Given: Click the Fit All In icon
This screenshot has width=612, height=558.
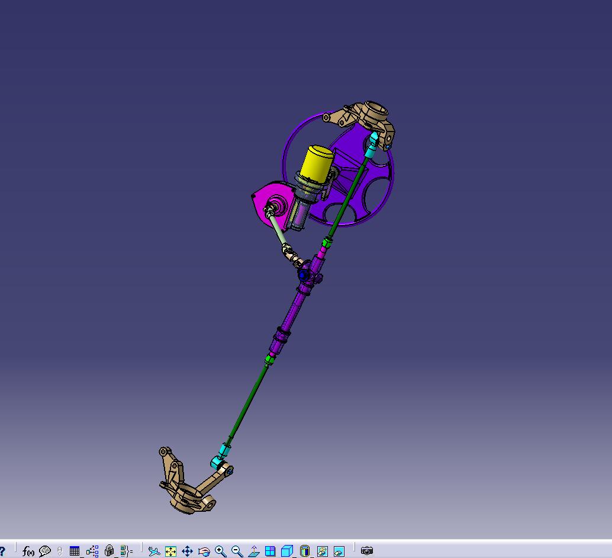Looking at the screenshot, I should (x=170, y=551).
